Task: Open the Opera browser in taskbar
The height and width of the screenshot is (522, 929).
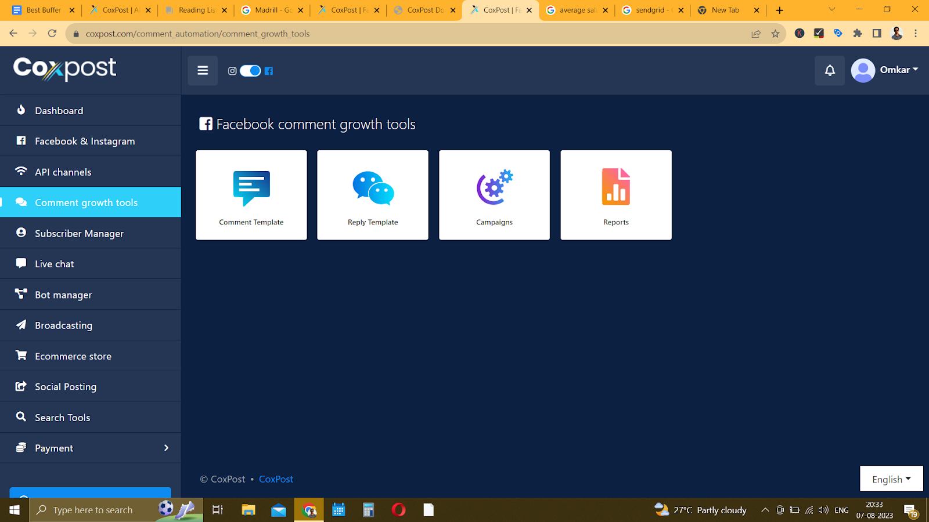Action: 398,510
